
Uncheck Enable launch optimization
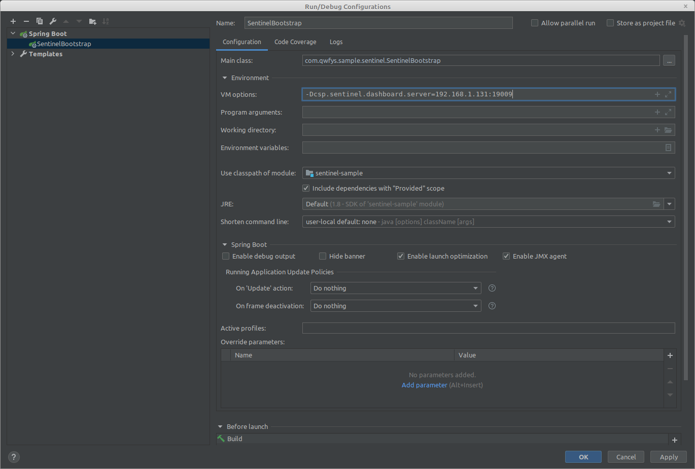tap(401, 256)
